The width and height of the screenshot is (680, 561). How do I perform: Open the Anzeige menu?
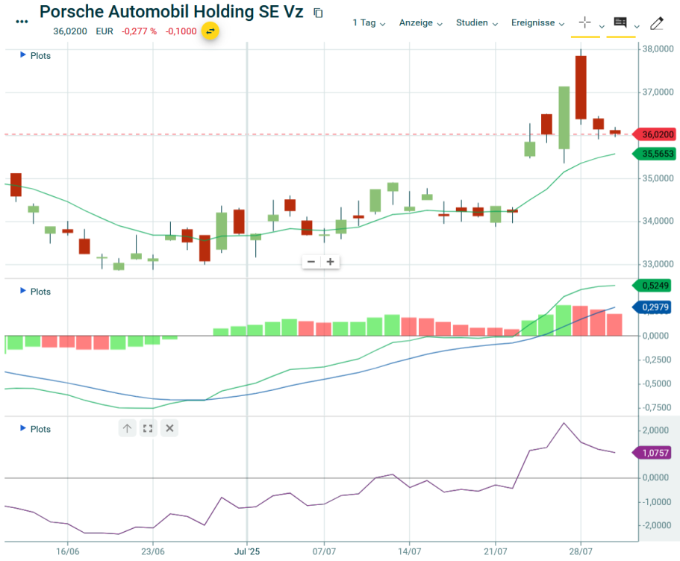421,23
